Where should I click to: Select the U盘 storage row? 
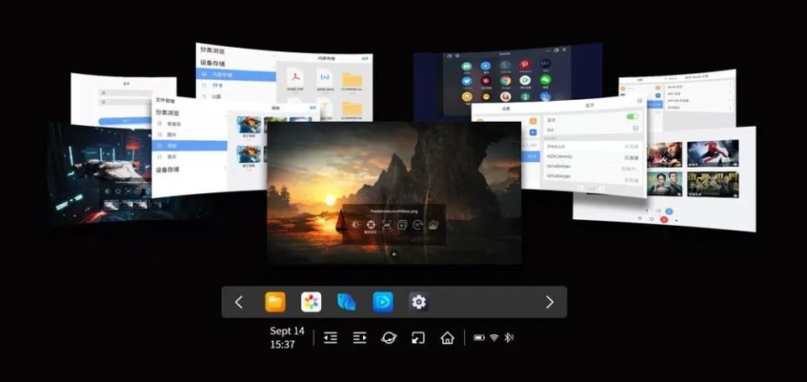(x=236, y=97)
